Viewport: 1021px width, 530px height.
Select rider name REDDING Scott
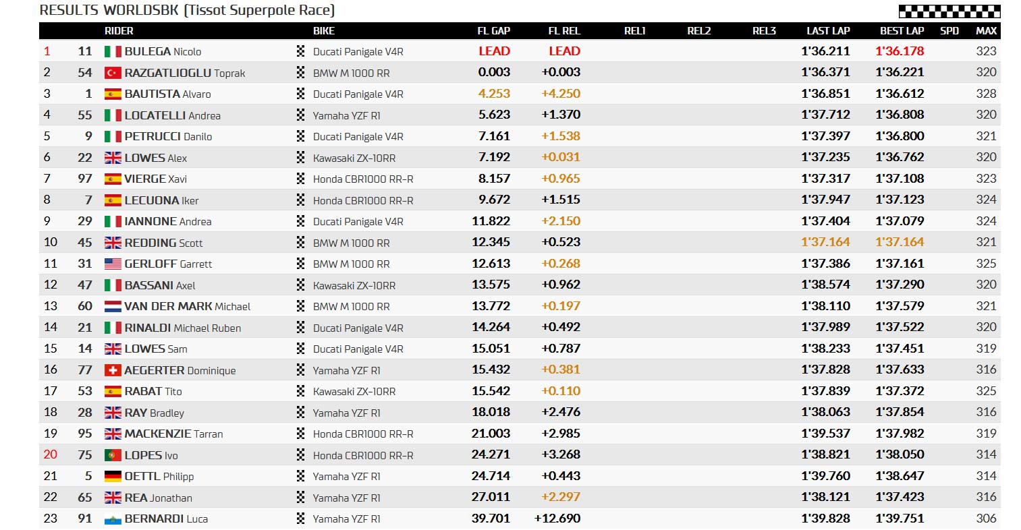[x=163, y=243]
